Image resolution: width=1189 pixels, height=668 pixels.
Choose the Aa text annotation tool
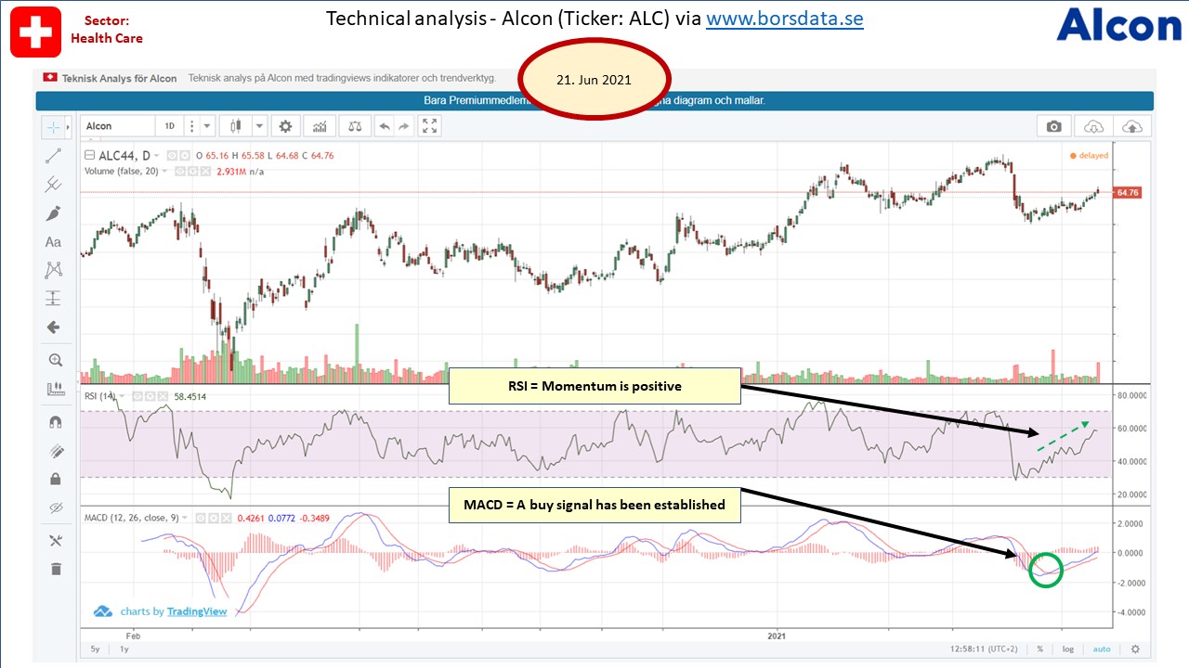click(x=53, y=242)
